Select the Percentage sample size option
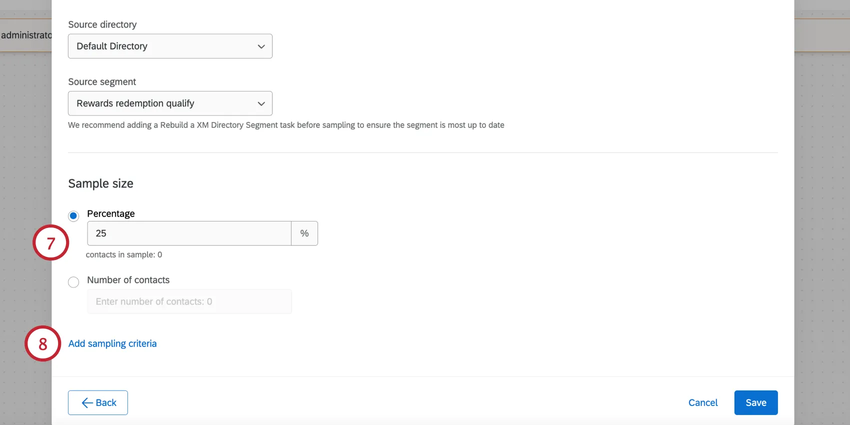Viewport: 850px width, 425px height. click(73, 216)
